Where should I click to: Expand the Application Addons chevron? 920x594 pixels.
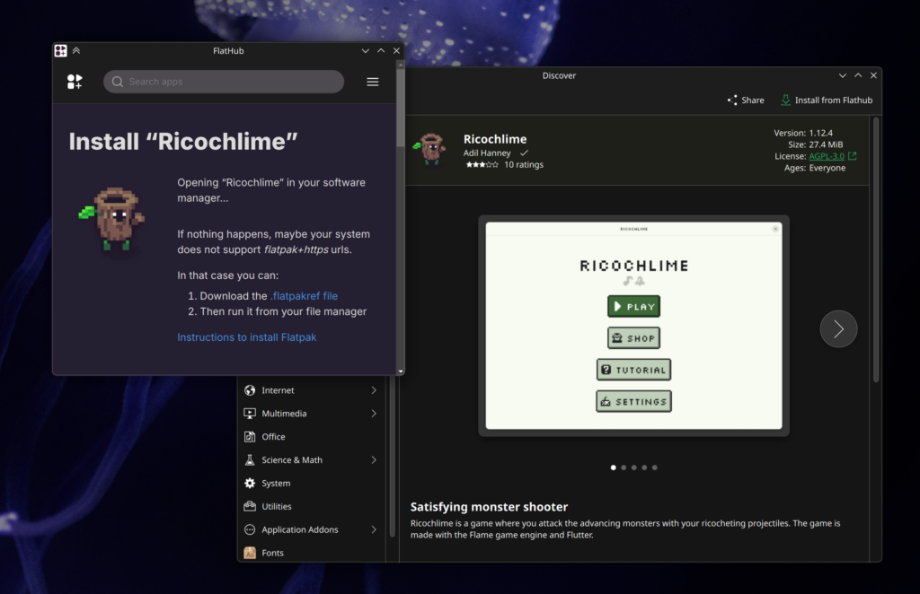(374, 529)
